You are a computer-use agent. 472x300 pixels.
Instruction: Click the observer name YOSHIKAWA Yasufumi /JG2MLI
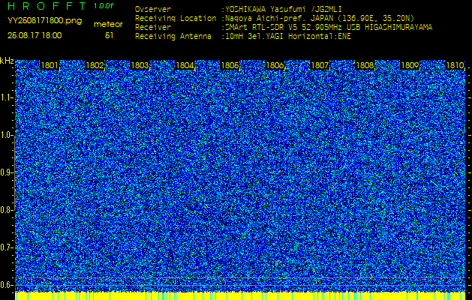[x=283, y=9]
